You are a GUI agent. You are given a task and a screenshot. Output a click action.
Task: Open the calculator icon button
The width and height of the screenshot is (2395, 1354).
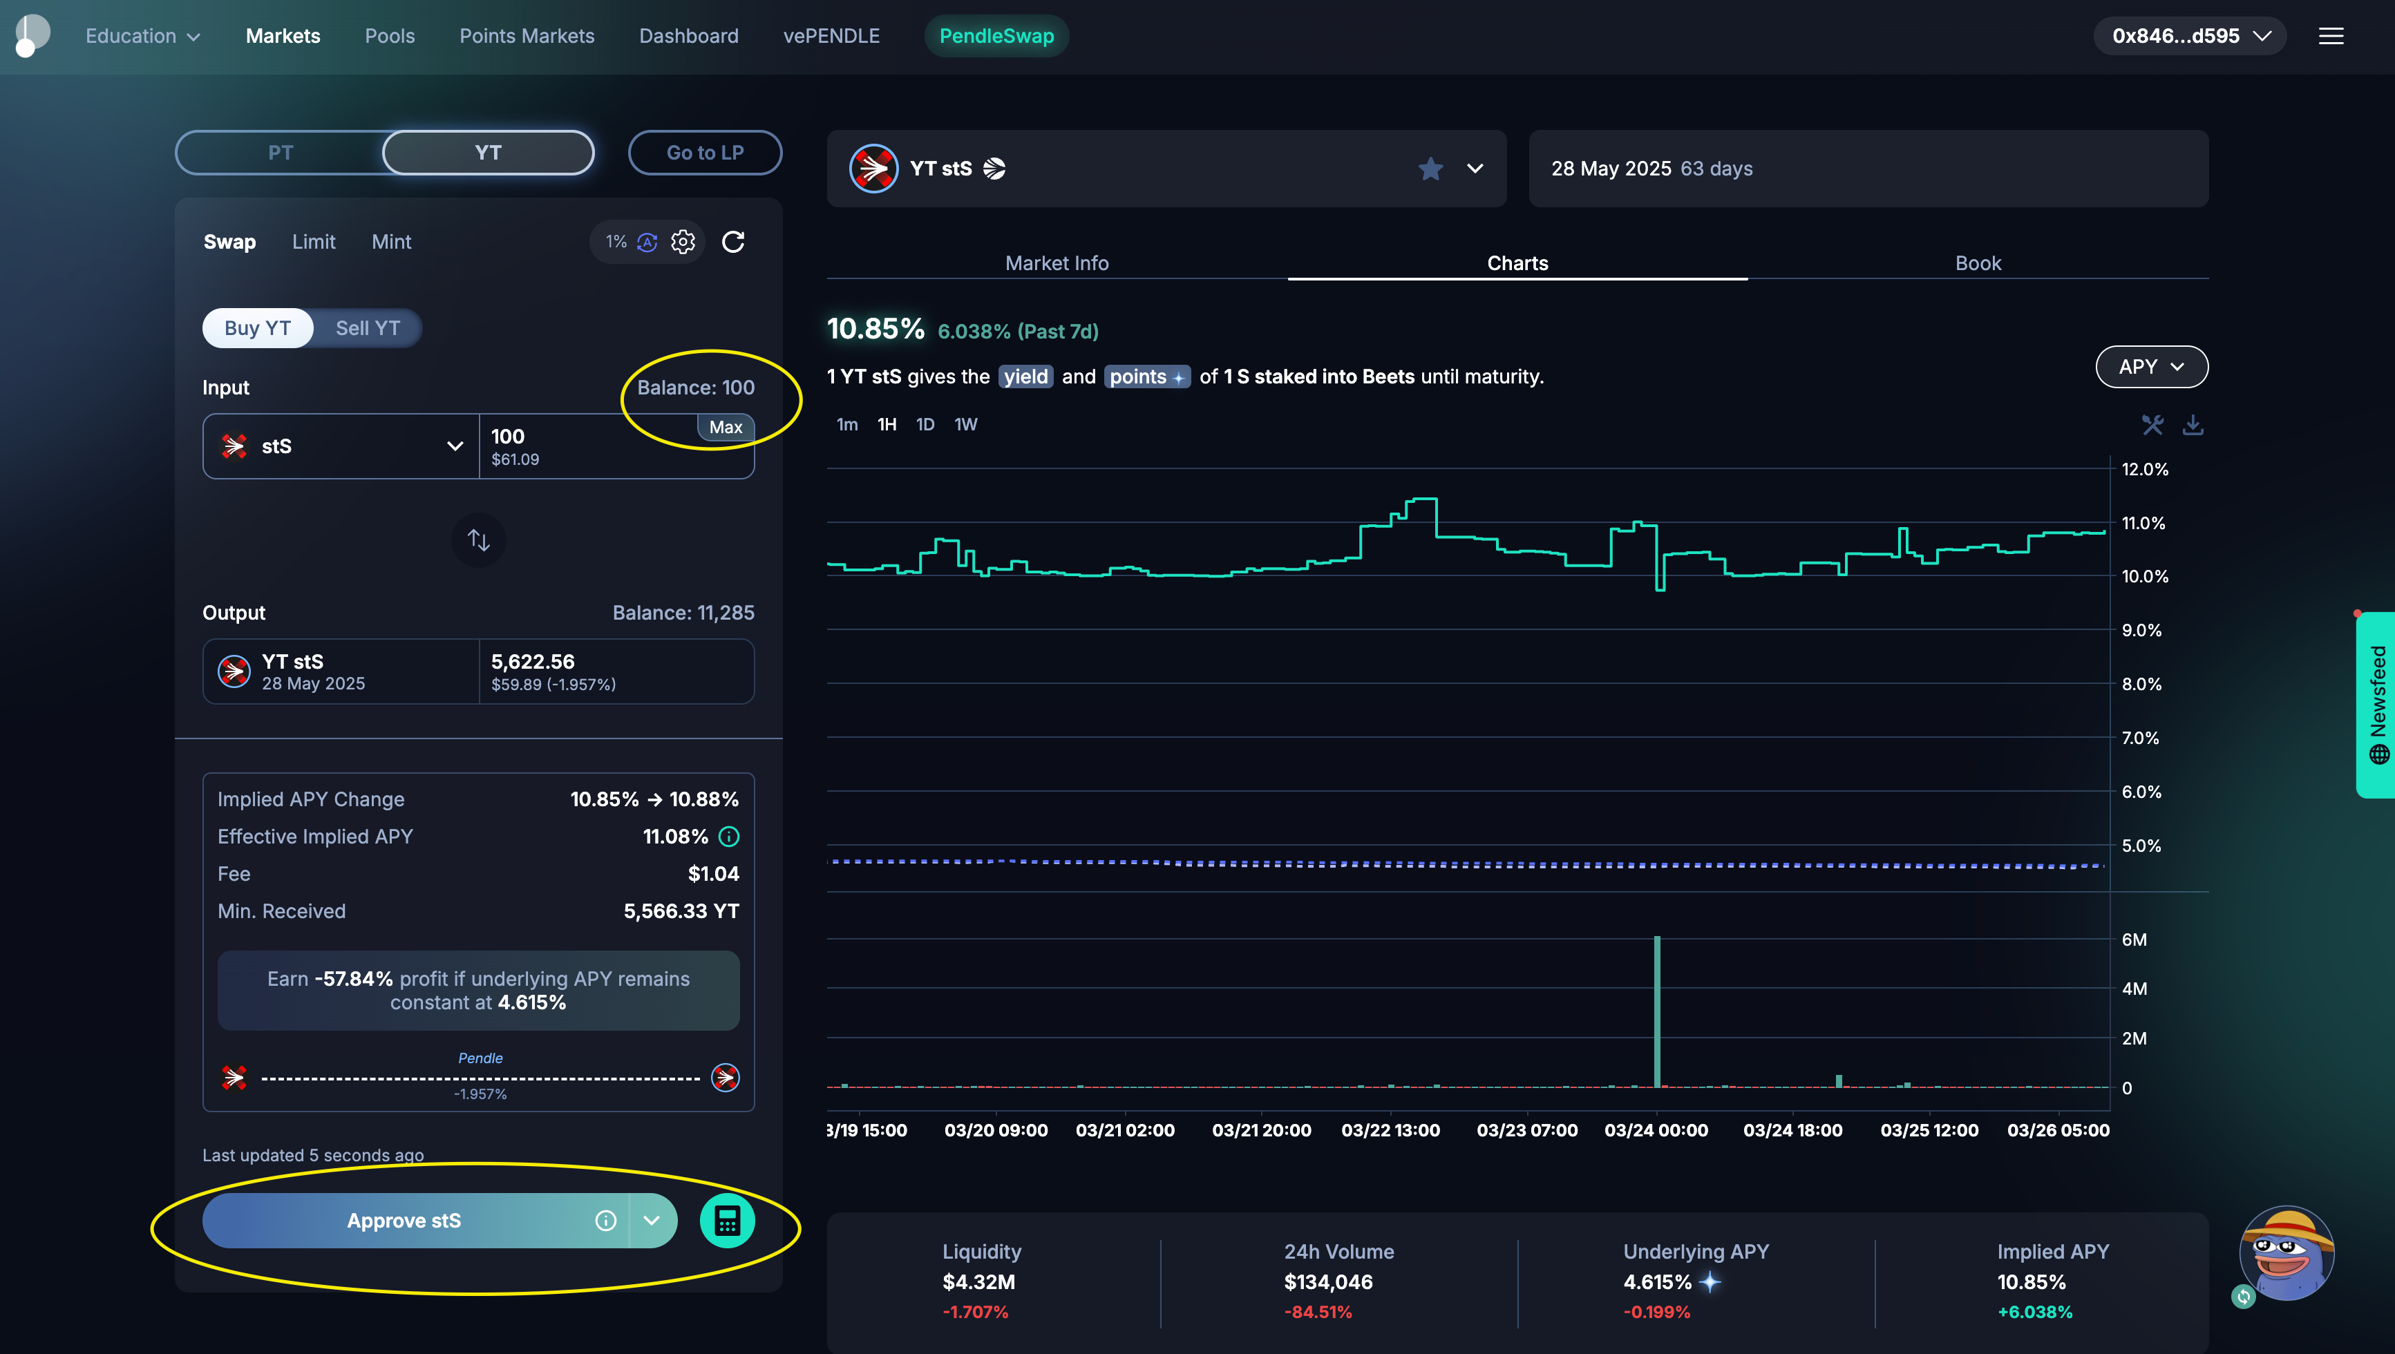click(728, 1221)
